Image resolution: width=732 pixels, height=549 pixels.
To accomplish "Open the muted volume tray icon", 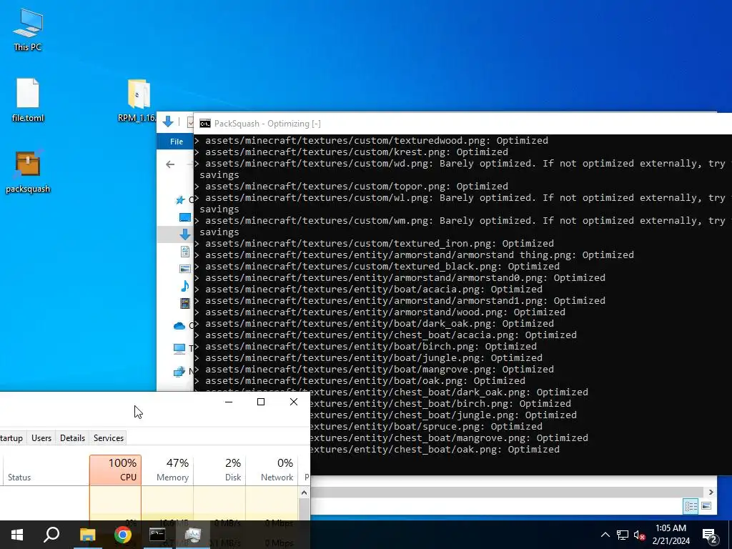I will coord(640,535).
